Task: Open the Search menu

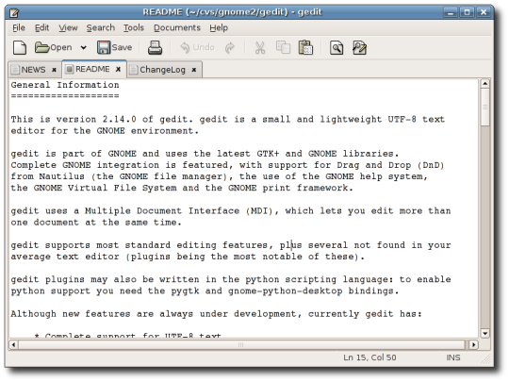Action: pyautogui.click(x=101, y=28)
